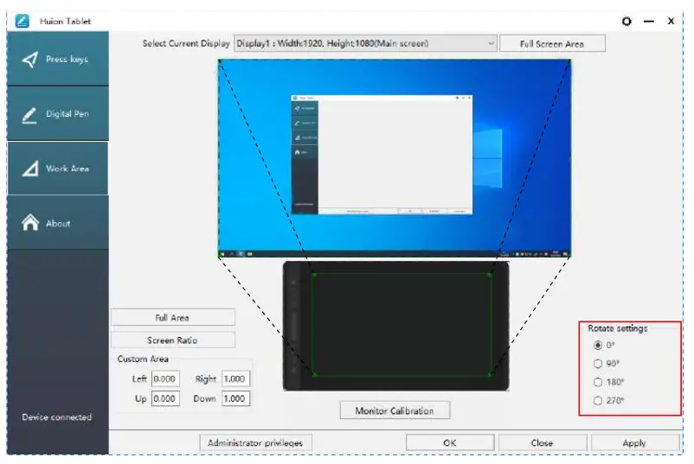Select the 180° rotation option
This screenshot has height=464, width=694.
[x=597, y=382]
